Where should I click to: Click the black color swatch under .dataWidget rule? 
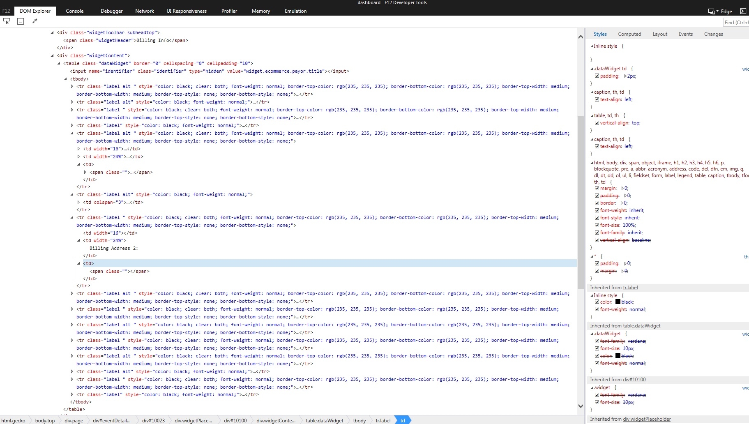618,356
